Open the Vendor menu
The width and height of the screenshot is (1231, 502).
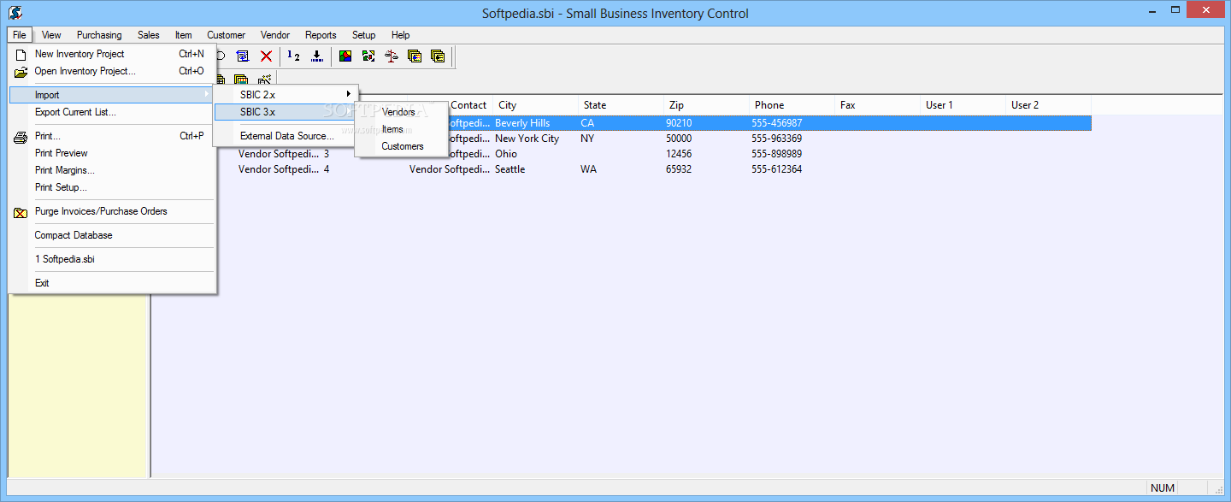pos(275,35)
